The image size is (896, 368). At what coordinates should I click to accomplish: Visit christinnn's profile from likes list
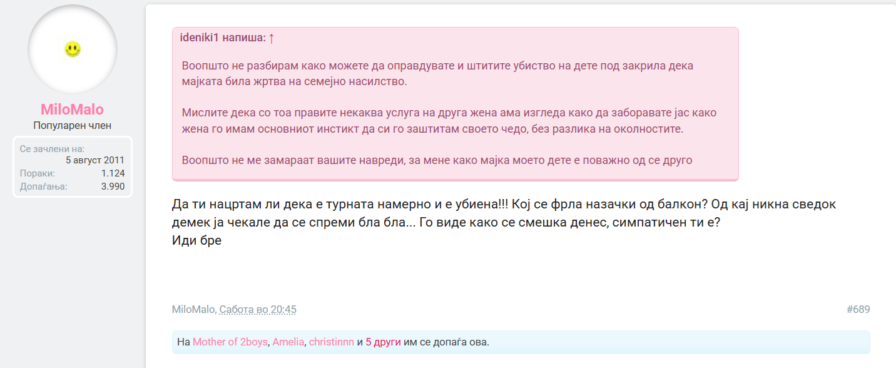pyautogui.click(x=331, y=342)
